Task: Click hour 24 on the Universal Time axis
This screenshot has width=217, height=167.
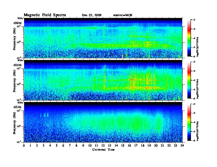Action: [x=182, y=145]
